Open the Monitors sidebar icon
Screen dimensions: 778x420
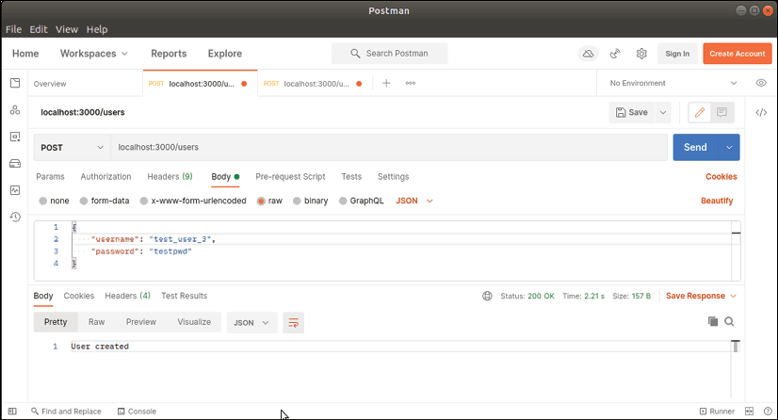pyautogui.click(x=15, y=190)
